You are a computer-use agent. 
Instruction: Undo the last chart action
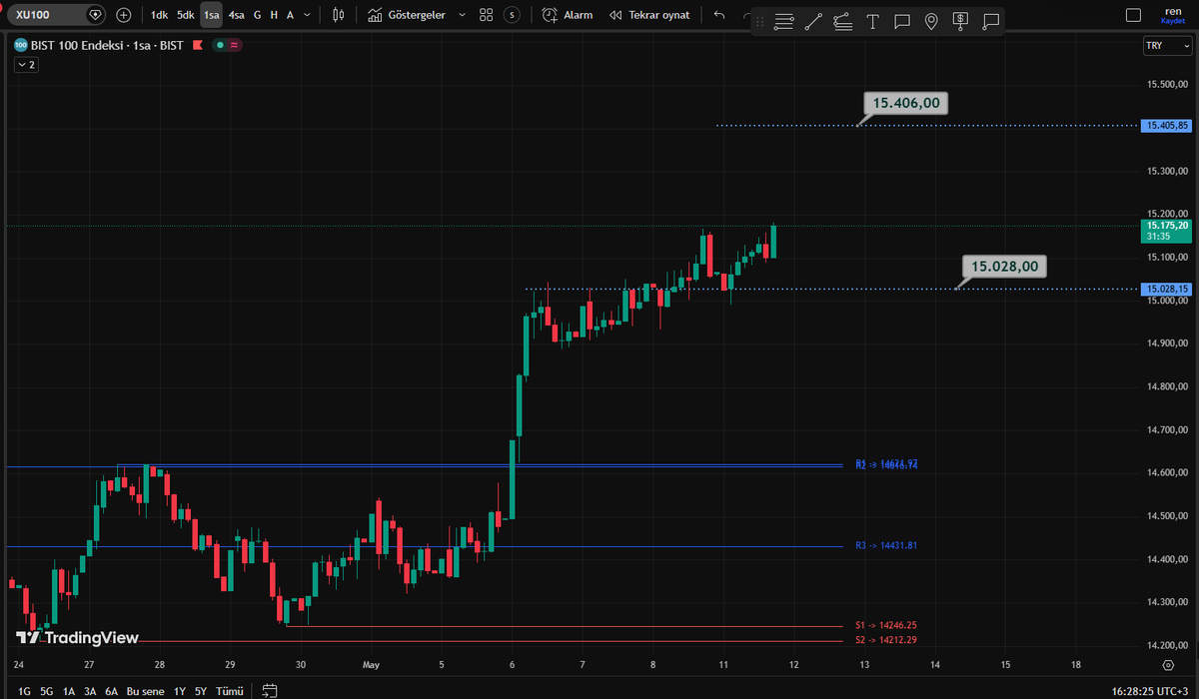tap(719, 15)
